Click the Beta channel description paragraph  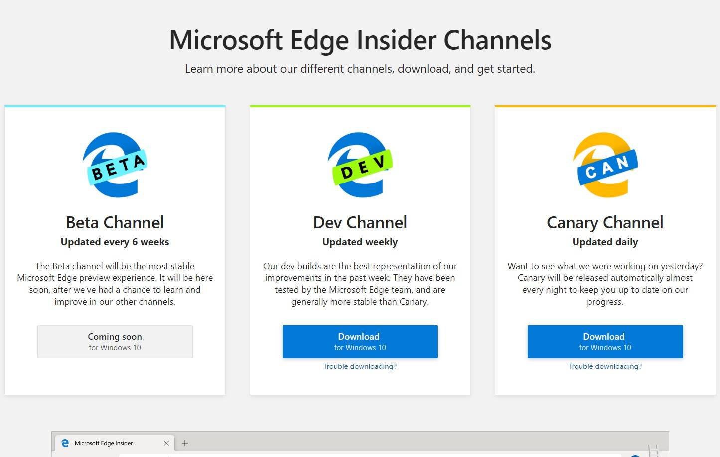[115, 284]
